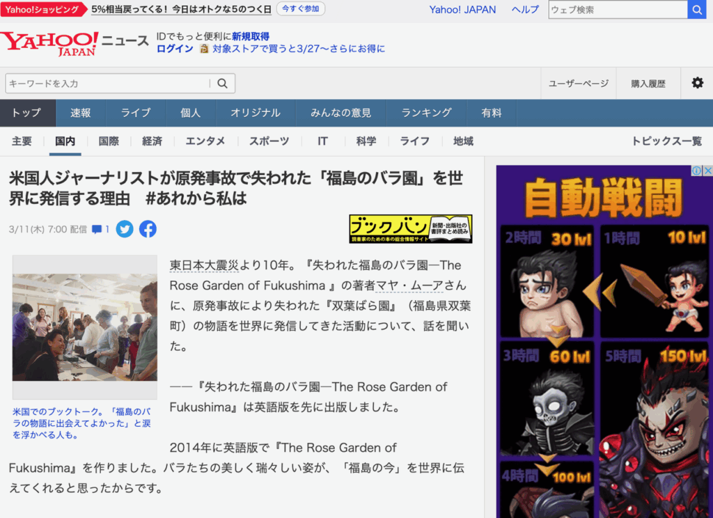Open the book talk photo thumbnail

85,327
